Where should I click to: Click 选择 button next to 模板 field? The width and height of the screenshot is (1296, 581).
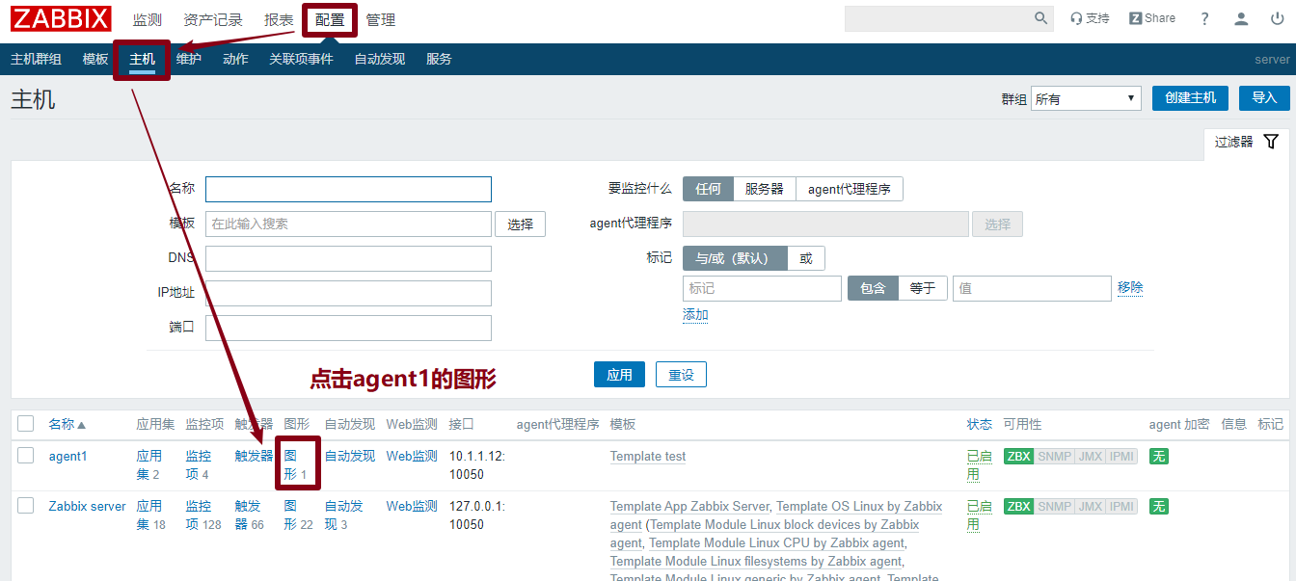(x=521, y=224)
